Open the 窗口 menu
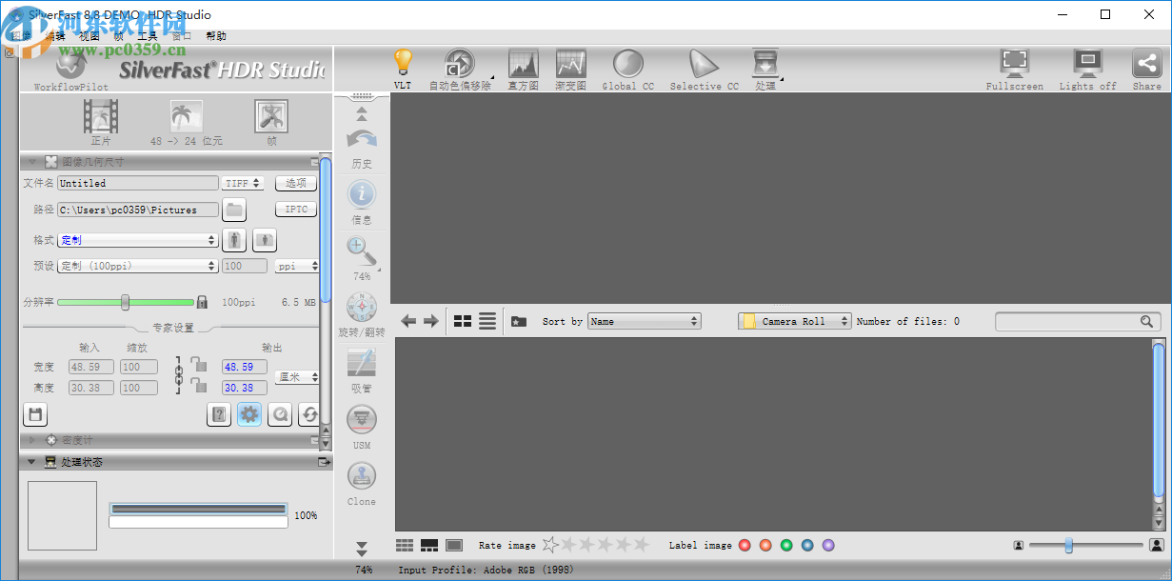1172x581 pixels. (x=182, y=36)
